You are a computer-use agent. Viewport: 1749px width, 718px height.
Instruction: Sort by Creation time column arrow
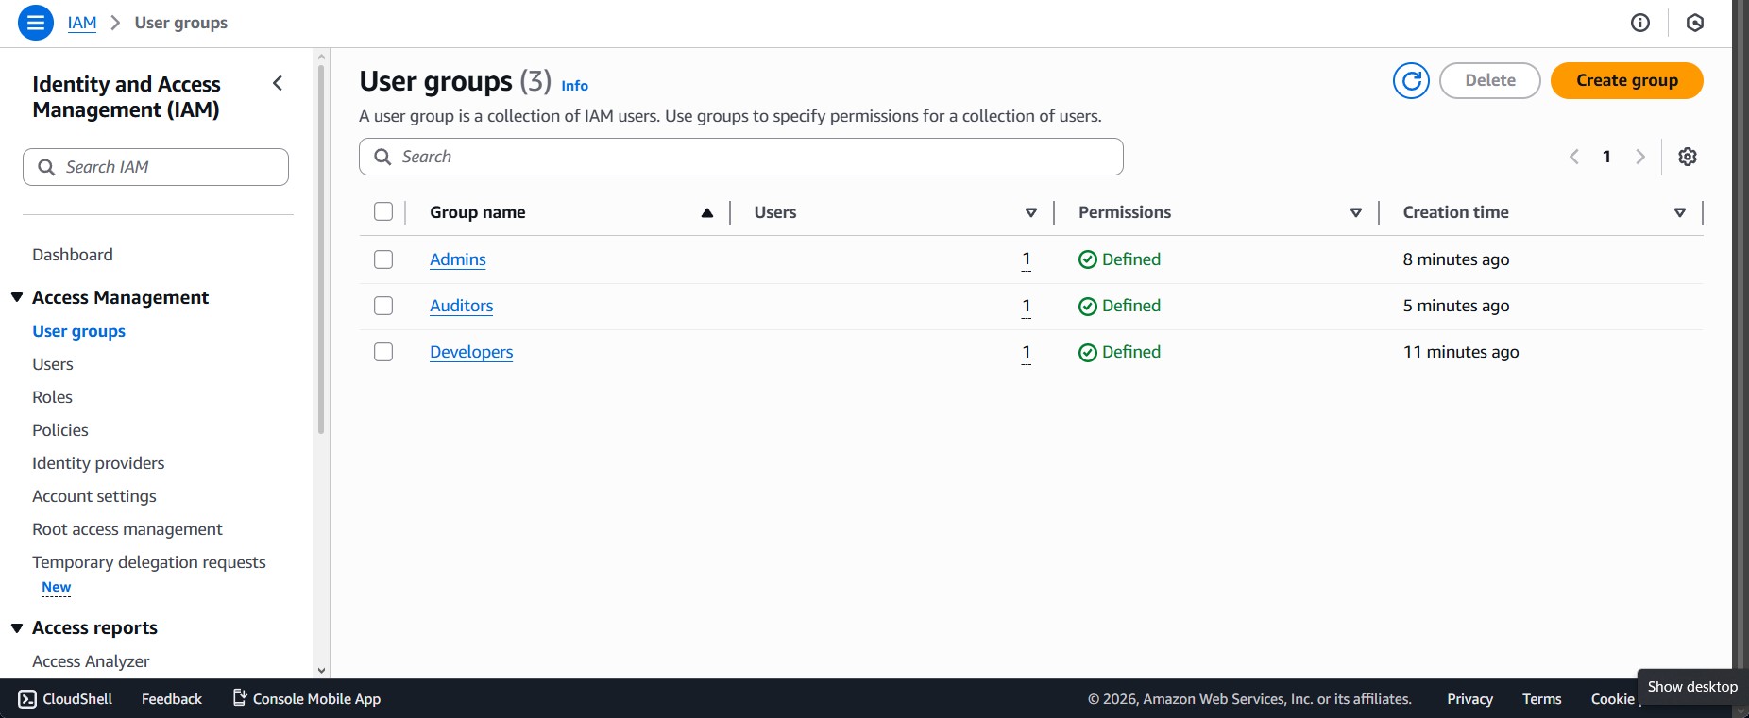click(x=1679, y=212)
